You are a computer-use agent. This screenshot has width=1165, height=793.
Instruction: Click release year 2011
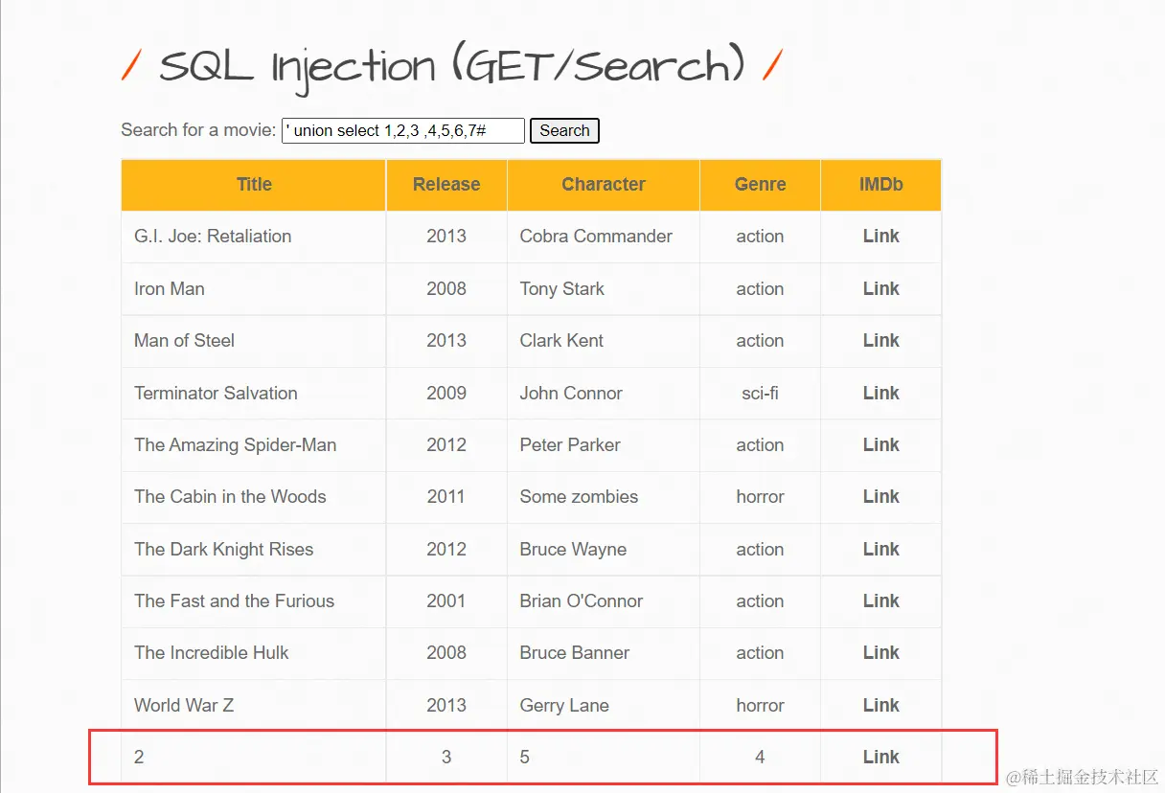[x=446, y=497]
